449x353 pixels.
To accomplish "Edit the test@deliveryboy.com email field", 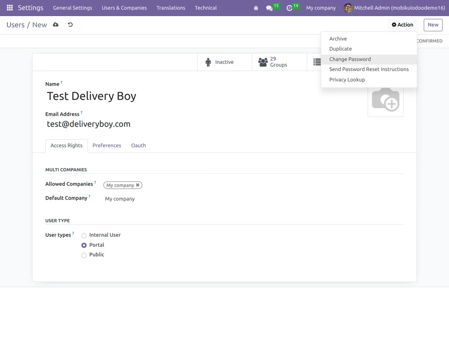I will pyautogui.click(x=88, y=124).
